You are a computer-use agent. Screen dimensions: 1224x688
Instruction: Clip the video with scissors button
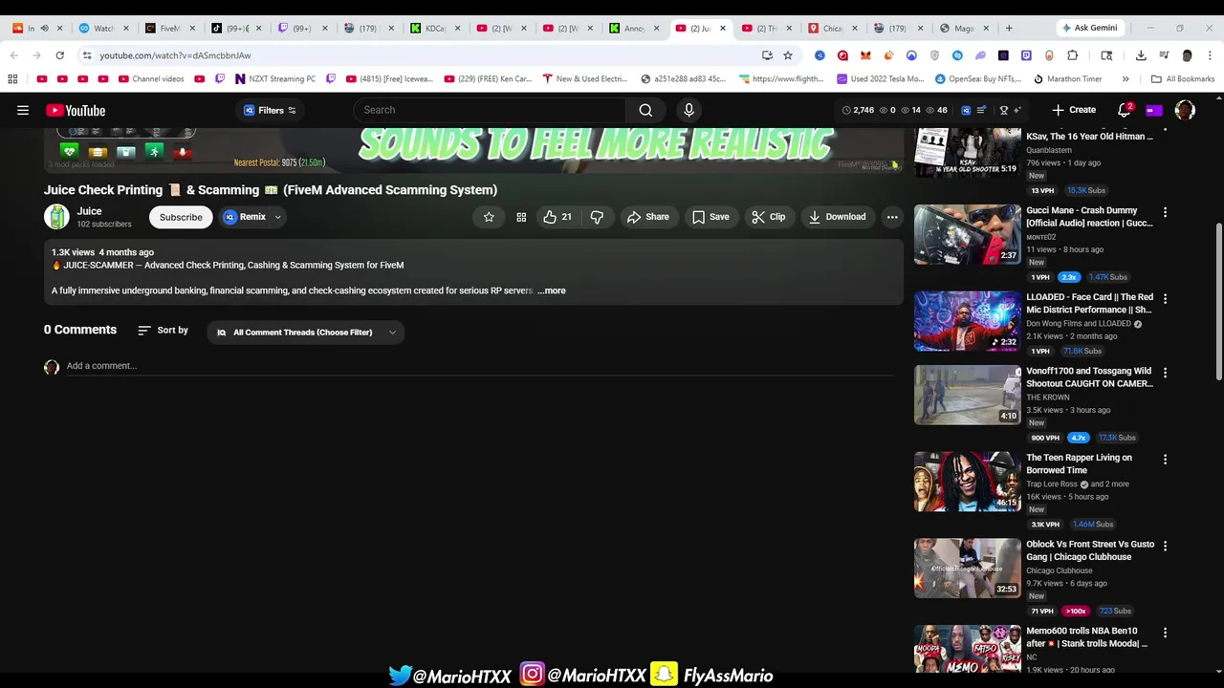click(769, 217)
